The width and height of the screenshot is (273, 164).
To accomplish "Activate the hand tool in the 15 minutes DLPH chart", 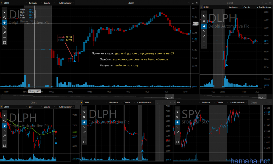I will (x=84, y=122).
